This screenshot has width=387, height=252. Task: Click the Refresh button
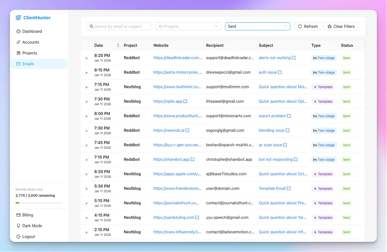point(308,26)
